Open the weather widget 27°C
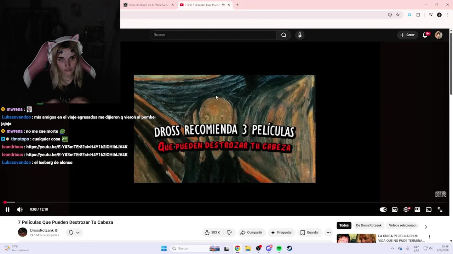Image resolution: width=453 pixels, height=254 pixels. pyautogui.click(x=16, y=248)
